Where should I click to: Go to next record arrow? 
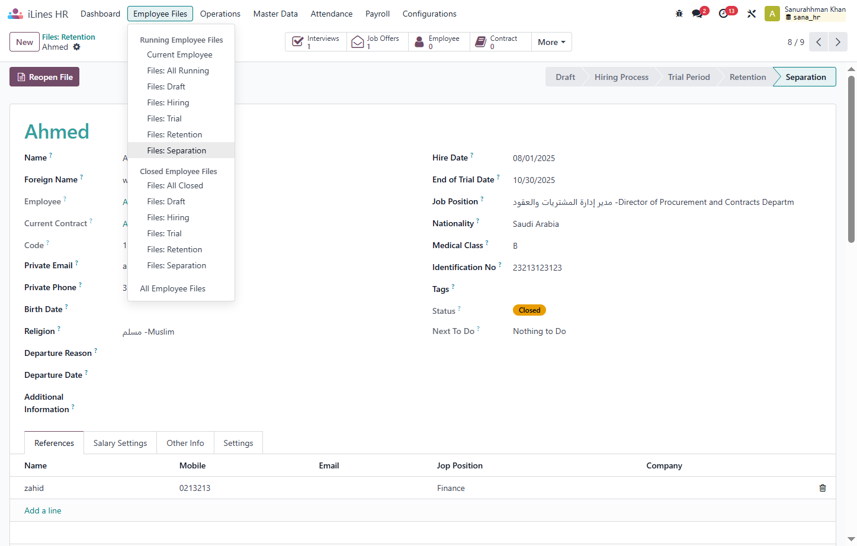[x=837, y=42]
